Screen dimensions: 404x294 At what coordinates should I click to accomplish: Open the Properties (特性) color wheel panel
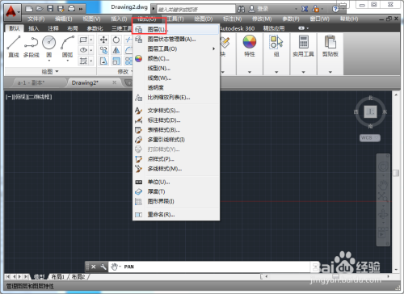click(250, 46)
